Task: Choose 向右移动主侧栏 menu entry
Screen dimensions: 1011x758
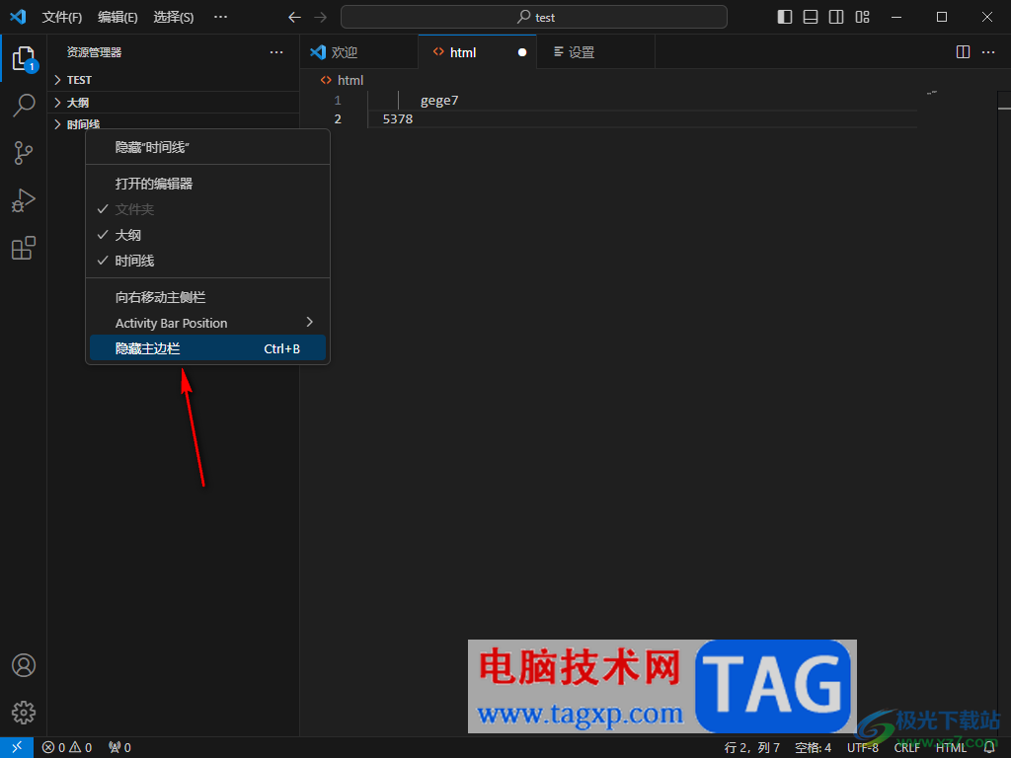Action: (x=207, y=297)
